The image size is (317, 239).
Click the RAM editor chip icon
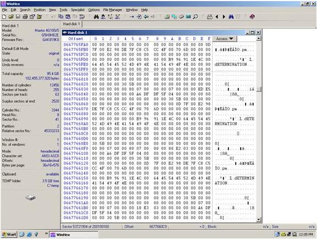(188, 17)
